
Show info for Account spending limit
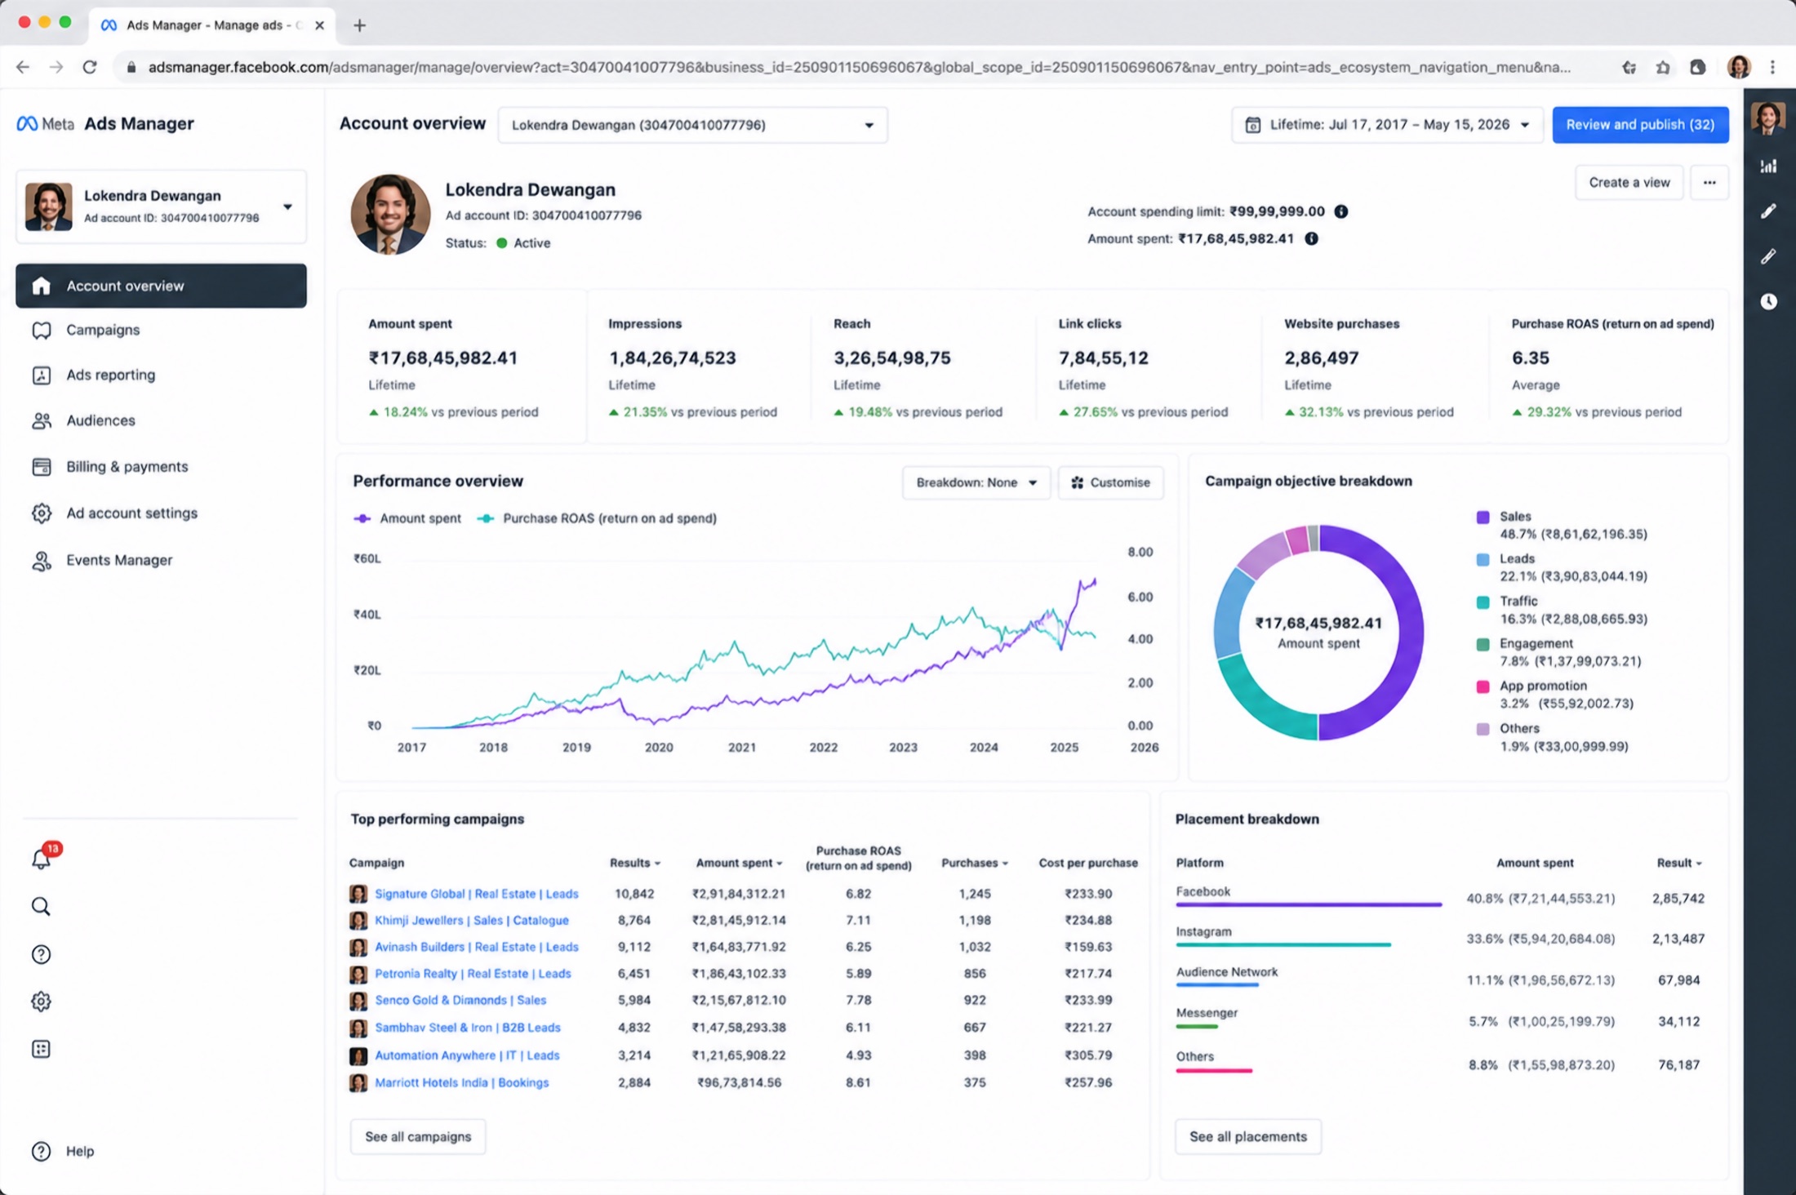pyautogui.click(x=1340, y=211)
